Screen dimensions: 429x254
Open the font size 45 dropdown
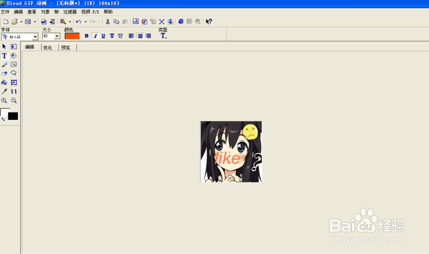[x=57, y=36]
